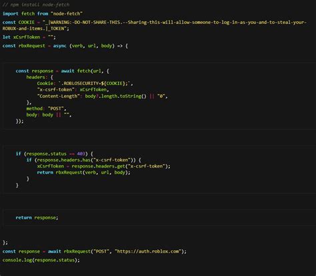316x276 pixels.
Task: Click the return response statement
Action: 37,217
